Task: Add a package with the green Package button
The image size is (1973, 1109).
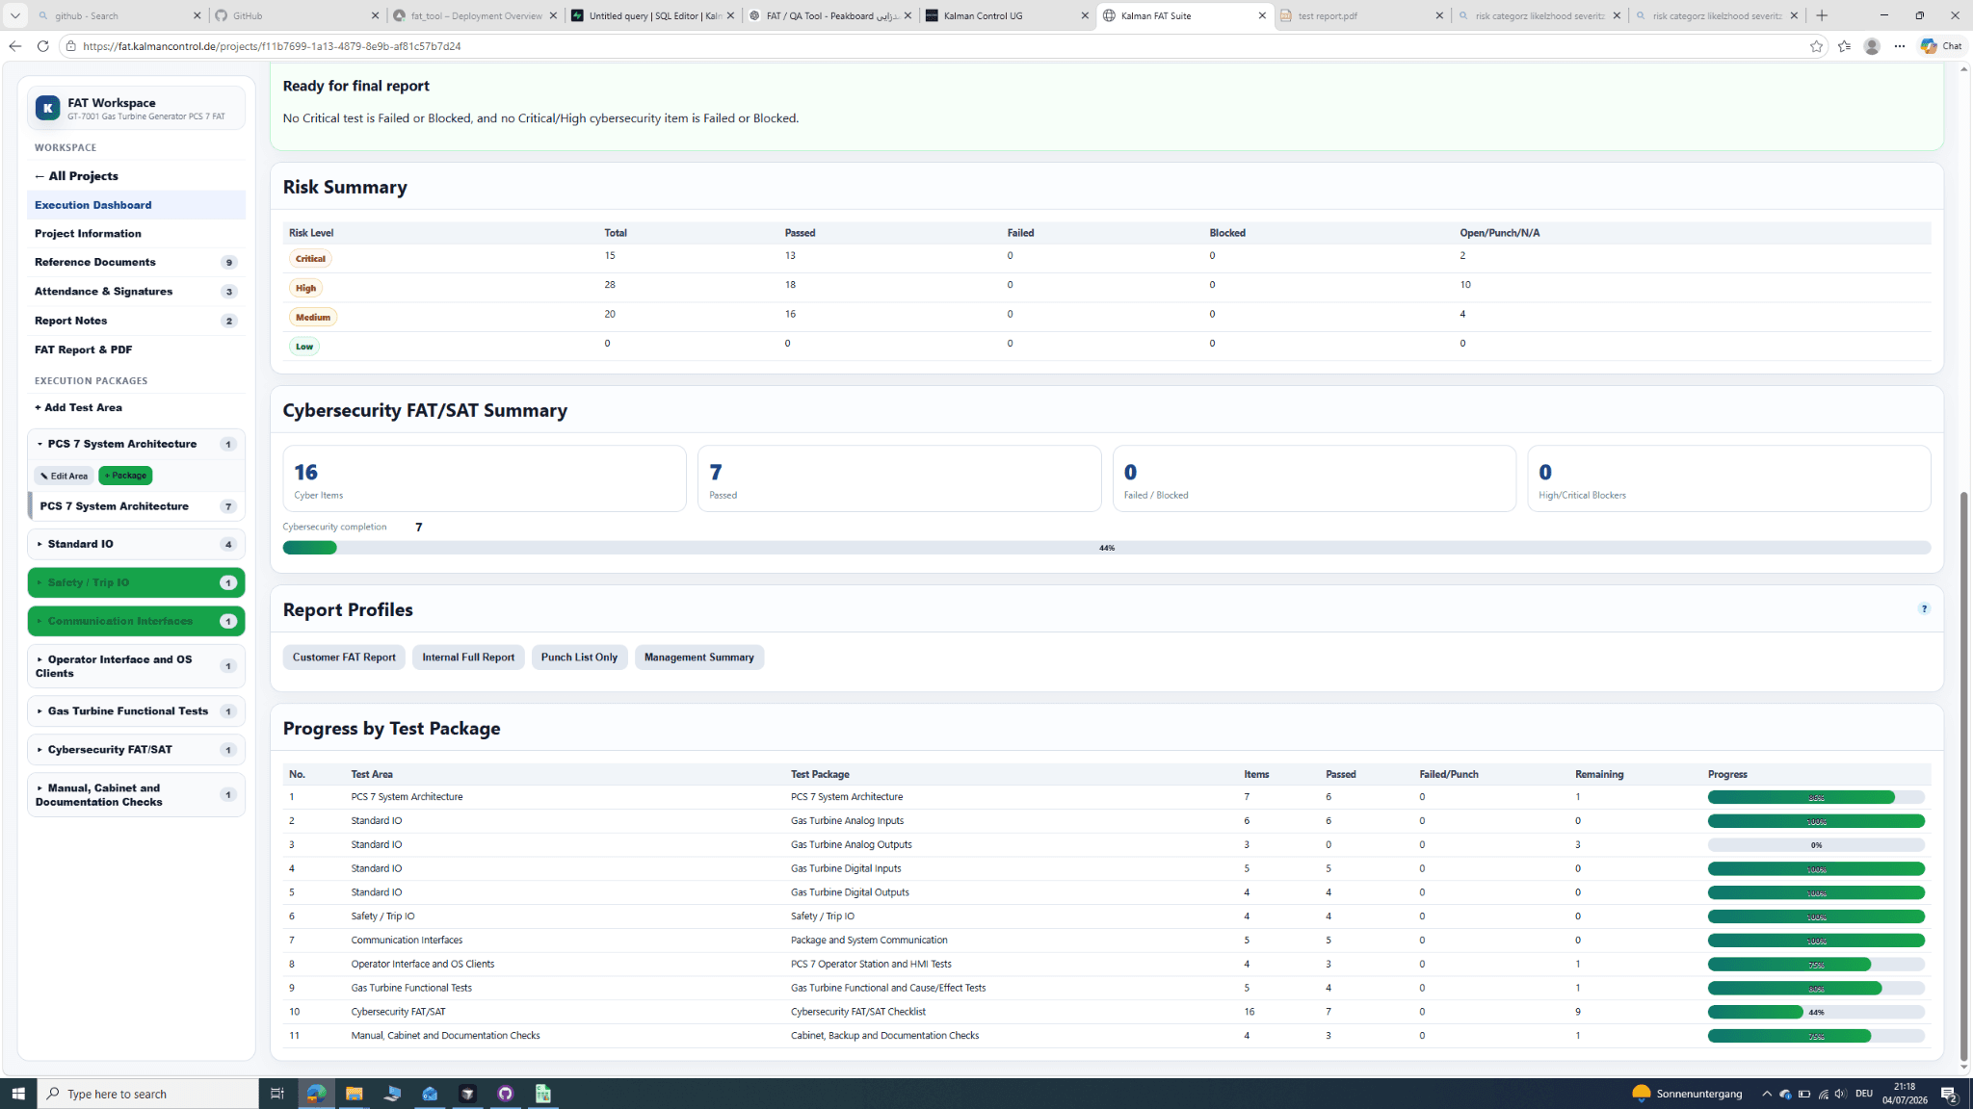Action: coord(125,476)
